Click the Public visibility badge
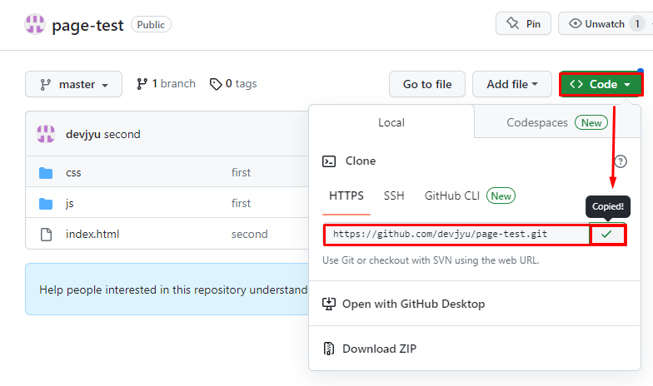The height and width of the screenshot is (386, 653). pyautogui.click(x=151, y=25)
